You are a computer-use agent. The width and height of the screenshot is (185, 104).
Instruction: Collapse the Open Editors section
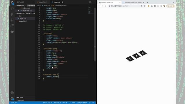(x=22, y=5)
